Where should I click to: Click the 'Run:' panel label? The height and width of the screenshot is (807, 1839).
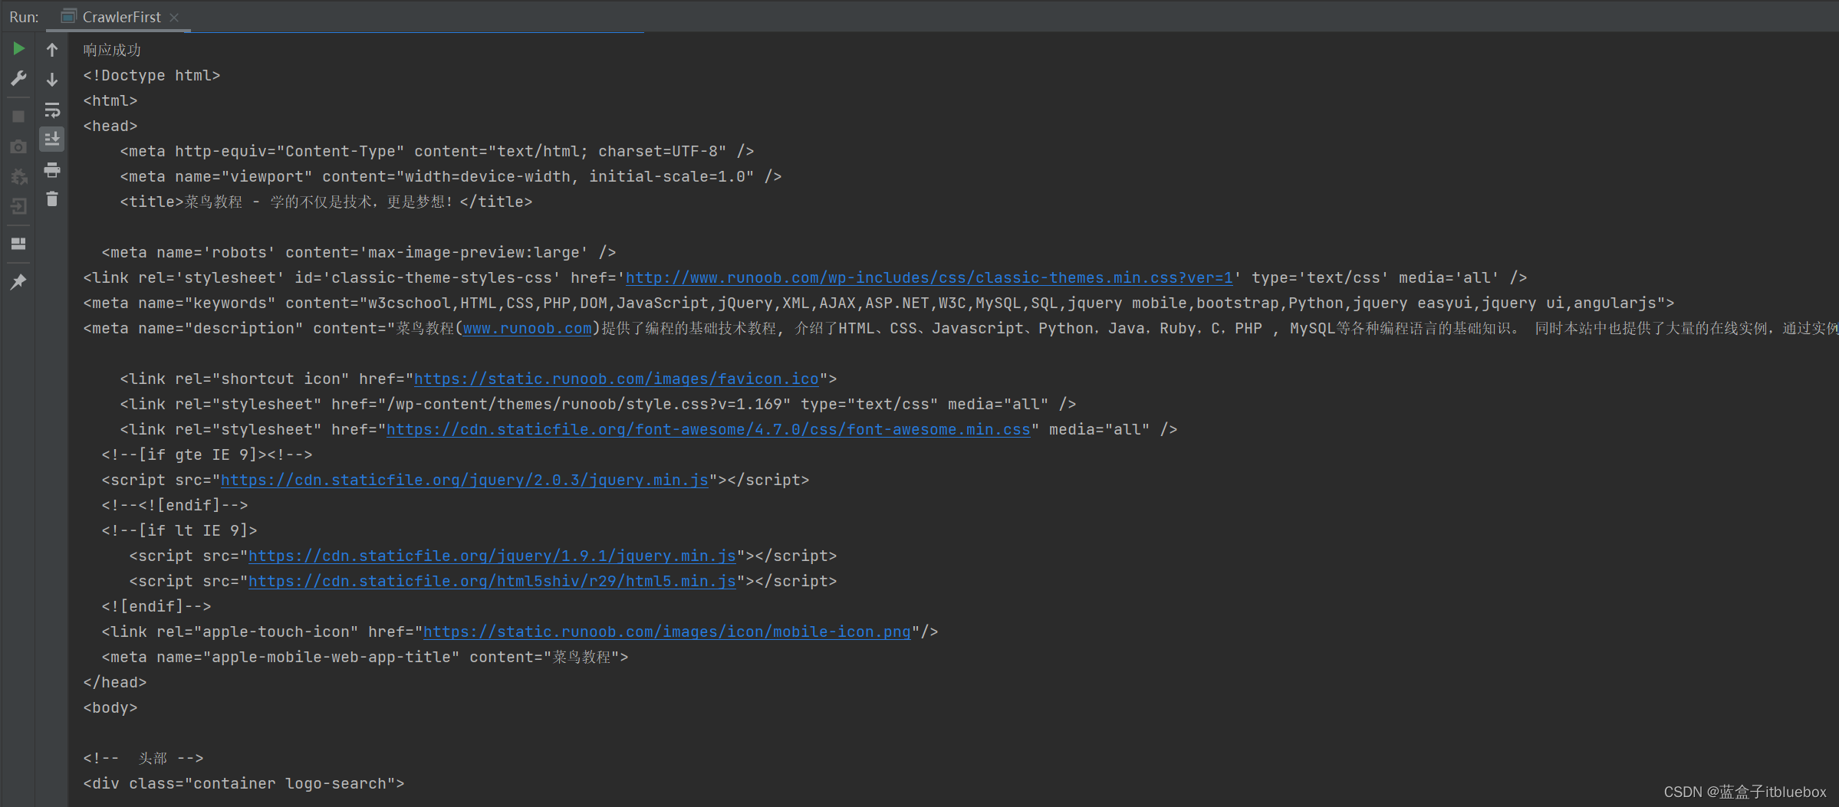coord(24,17)
